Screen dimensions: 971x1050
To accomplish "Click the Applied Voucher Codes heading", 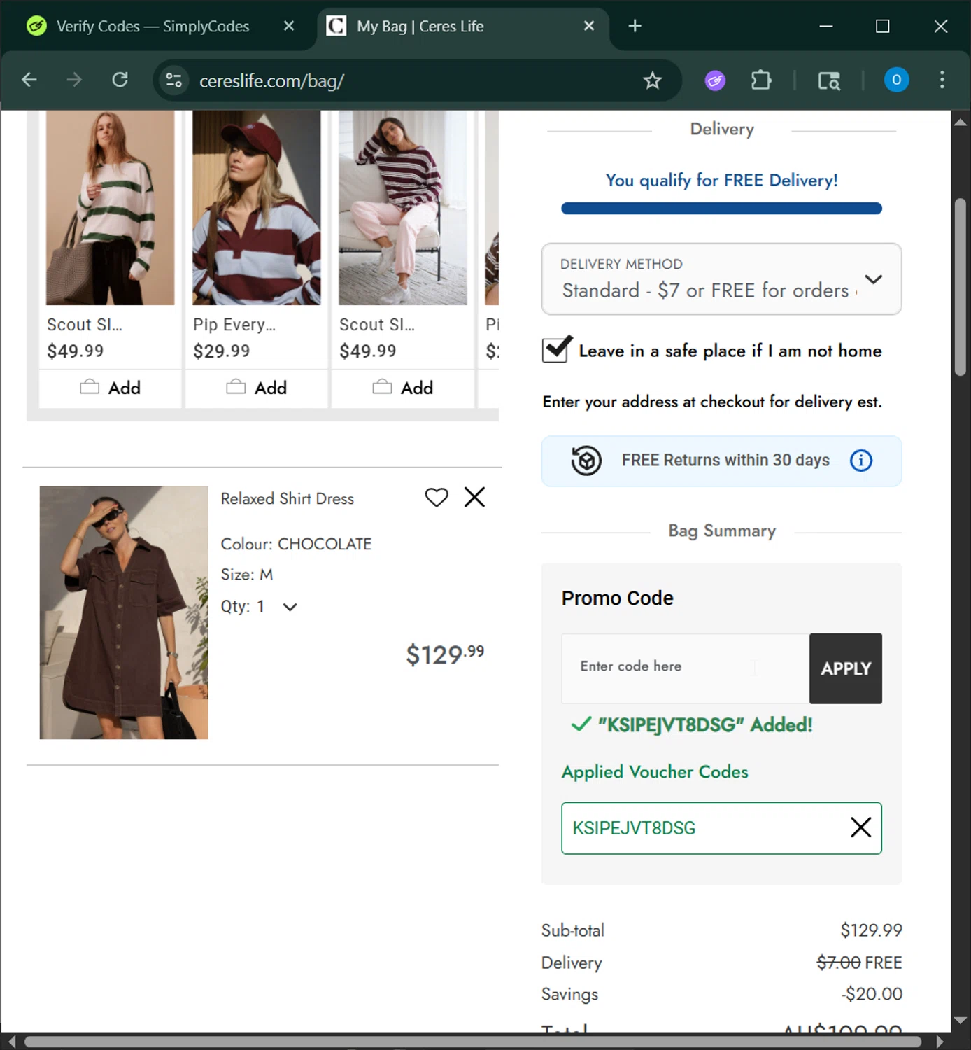I will pyautogui.click(x=655, y=771).
